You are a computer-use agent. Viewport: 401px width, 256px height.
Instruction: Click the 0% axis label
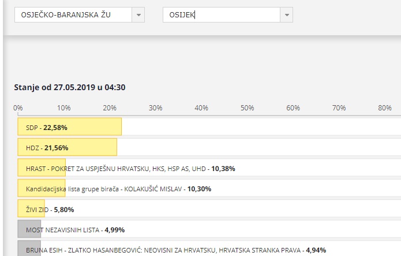click(18, 108)
